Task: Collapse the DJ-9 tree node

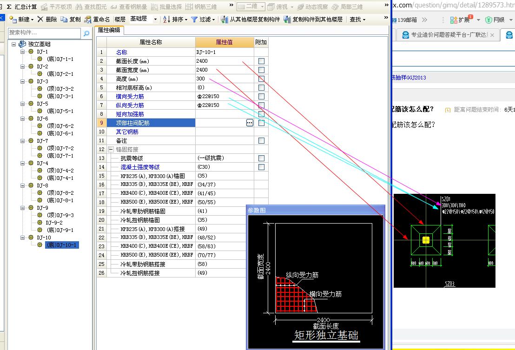Action: tap(22, 208)
